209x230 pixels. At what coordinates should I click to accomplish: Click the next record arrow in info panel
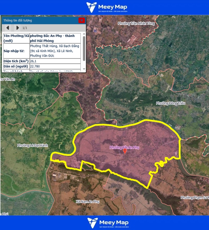17,28
